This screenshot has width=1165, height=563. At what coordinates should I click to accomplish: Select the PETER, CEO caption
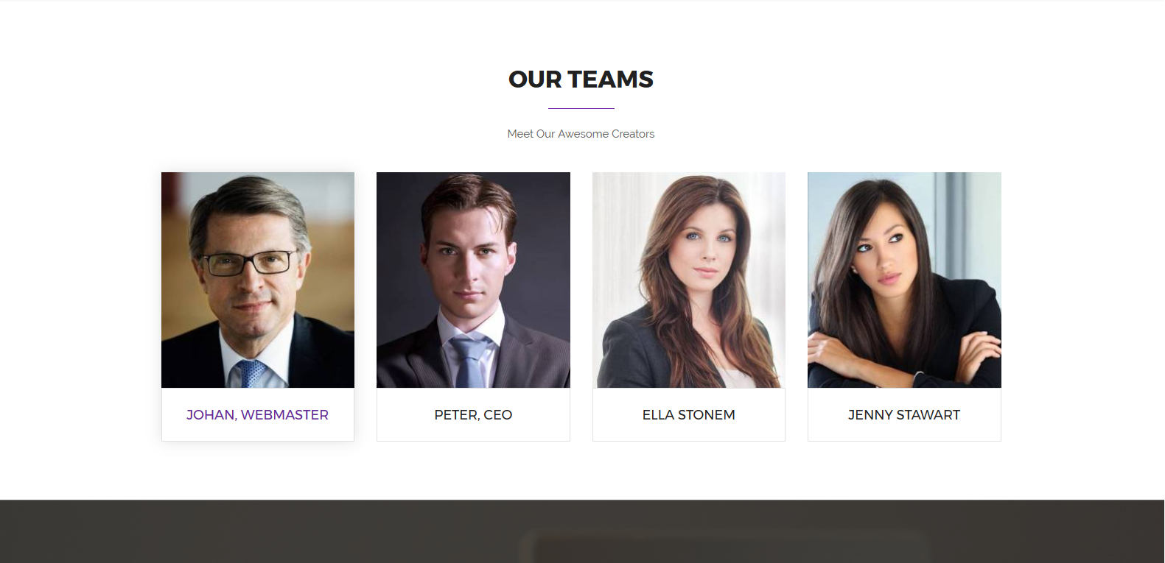473,415
